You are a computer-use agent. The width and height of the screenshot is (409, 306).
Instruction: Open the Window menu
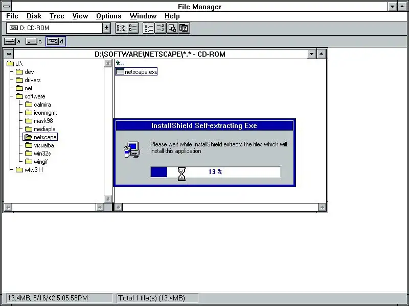[x=143, y=16]
